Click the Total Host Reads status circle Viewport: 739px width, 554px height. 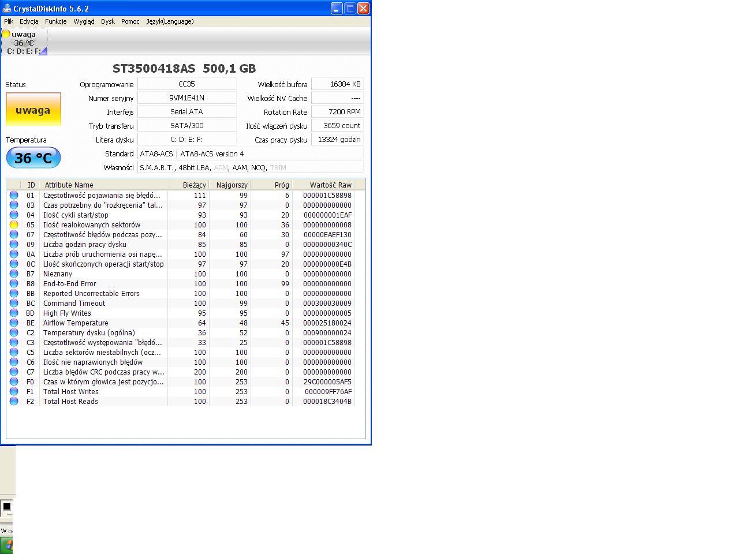[x=14, y=402]
